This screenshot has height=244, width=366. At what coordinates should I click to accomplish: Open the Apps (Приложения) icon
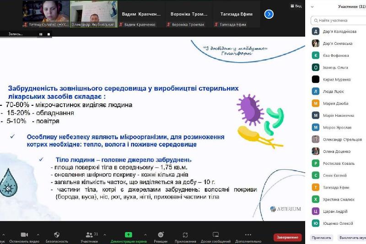point(185,235)
